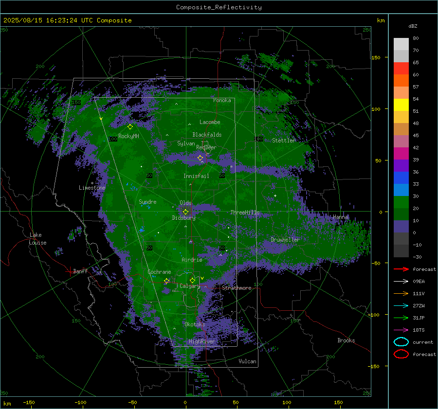Click the Limestone label
This screenshot has width=438, height=409.
[92, 188]
